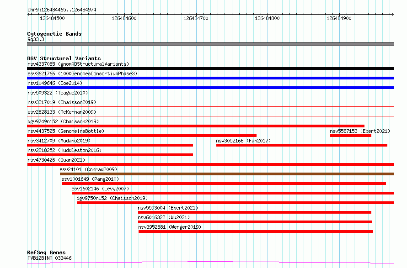The image size is (407, 268).
Task: Click the red nsv3412709 Audano2019 bar
Action: pyautogui.click(x=110, y=145)
